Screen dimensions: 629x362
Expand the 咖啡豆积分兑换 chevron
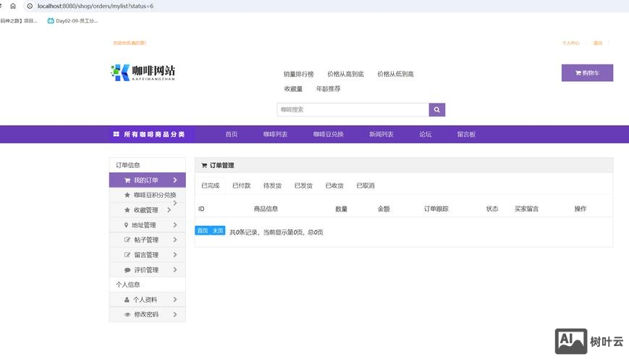(x=175, y=203)
